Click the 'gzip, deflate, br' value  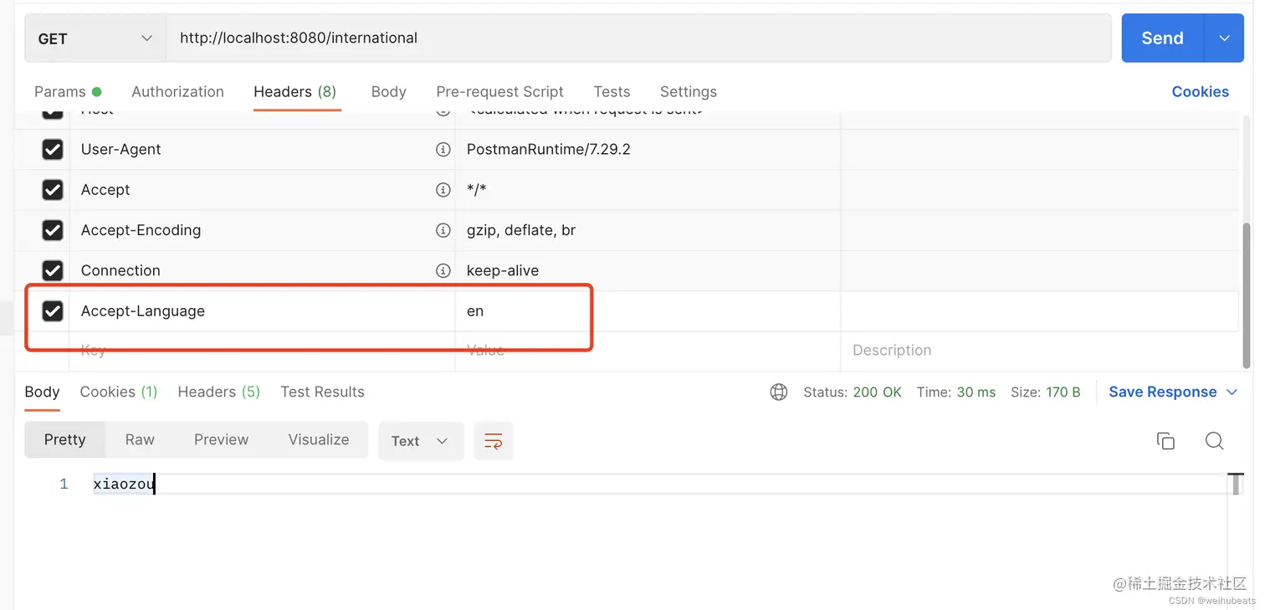tap(521, 230)
